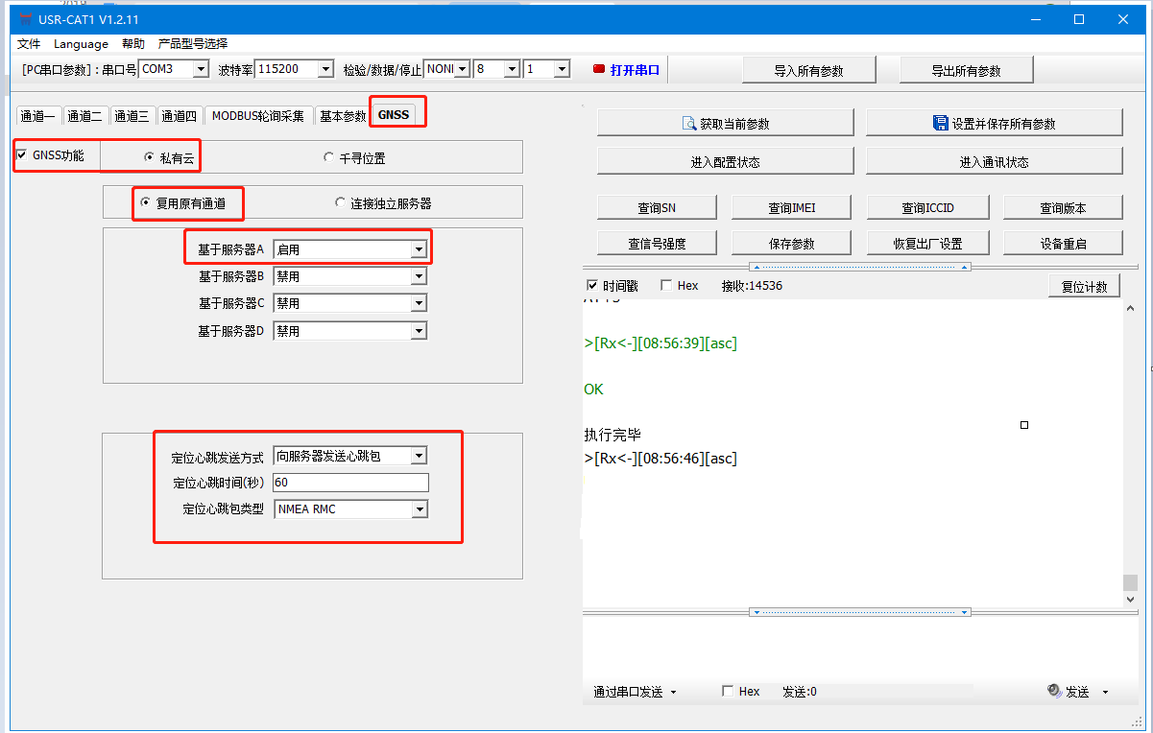Open the 定位心跳发送方式 dropdown
The width and height of the screenshot is (1153, 733).
point(420,456)
